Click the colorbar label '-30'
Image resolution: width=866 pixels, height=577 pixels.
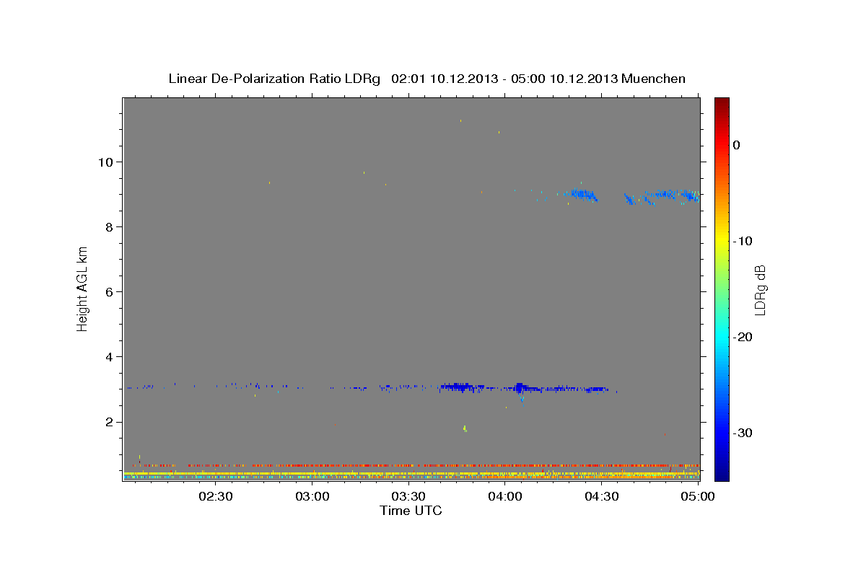click(743, 433)
